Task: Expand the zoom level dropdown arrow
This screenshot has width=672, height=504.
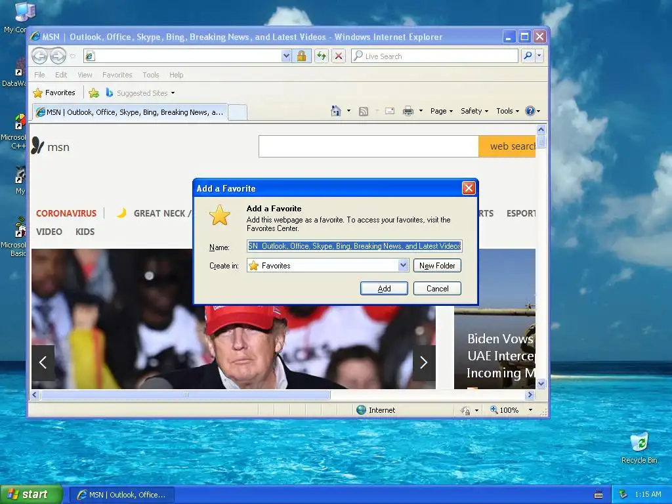Action: coord(530,410)
